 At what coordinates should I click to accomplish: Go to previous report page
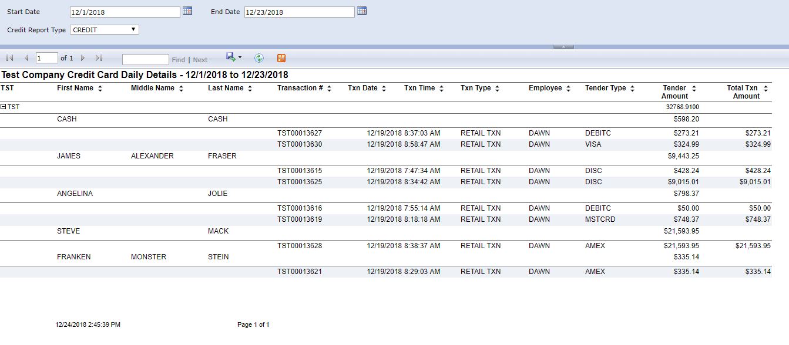tap(26, 58)
